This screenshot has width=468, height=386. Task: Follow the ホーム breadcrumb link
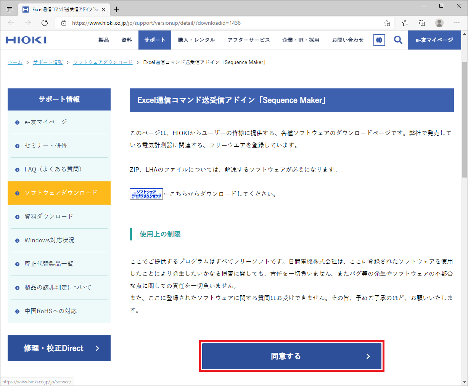[x=15, y=62]
